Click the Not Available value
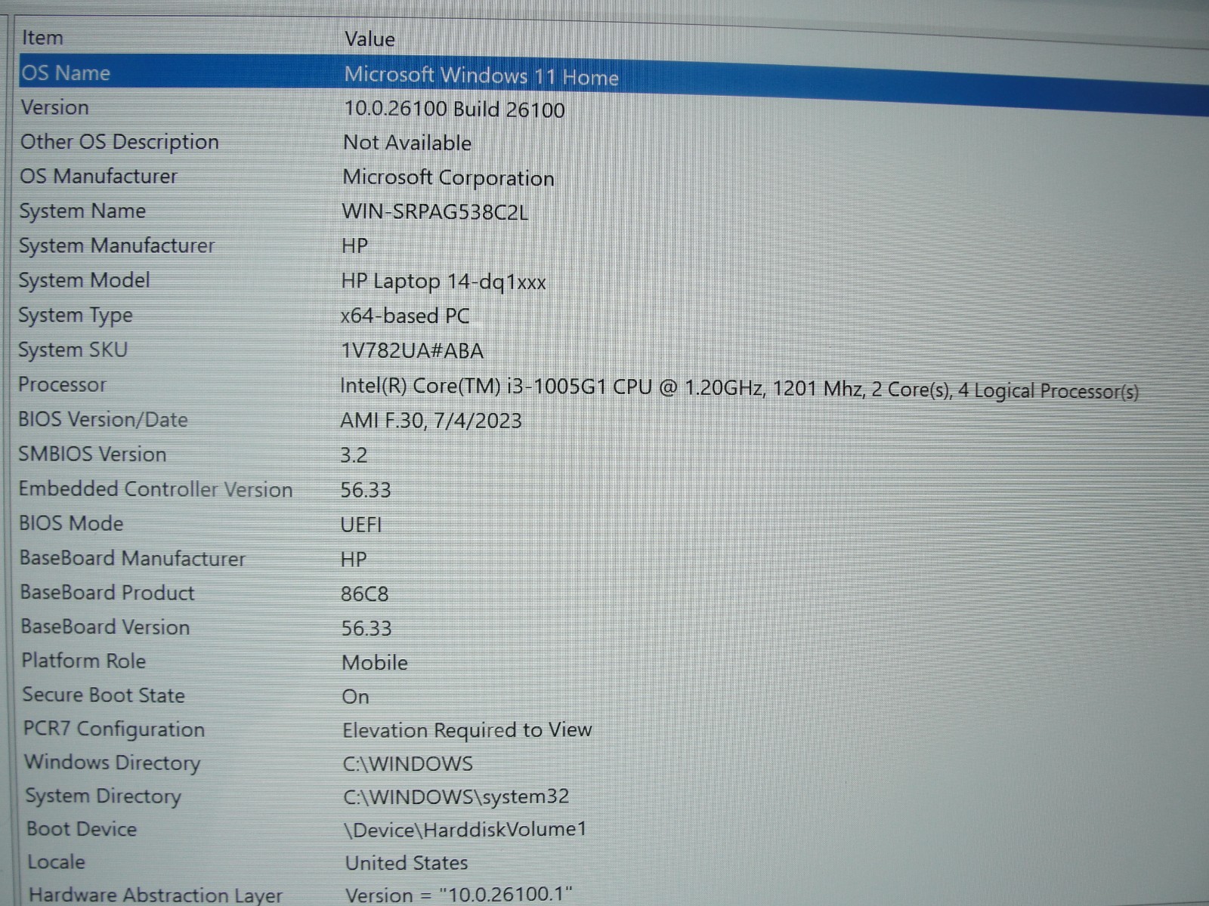Screen dimensions: 1209x906 point(407,143)
